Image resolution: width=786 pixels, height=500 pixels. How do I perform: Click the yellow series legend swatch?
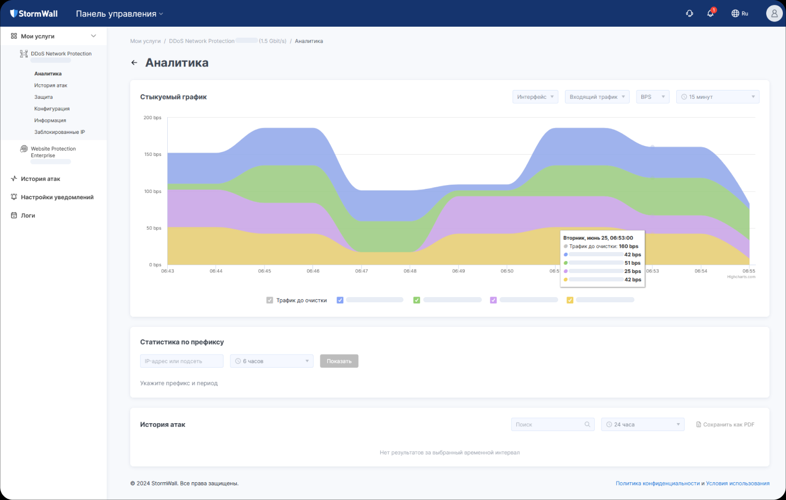(x=570, y=300)
